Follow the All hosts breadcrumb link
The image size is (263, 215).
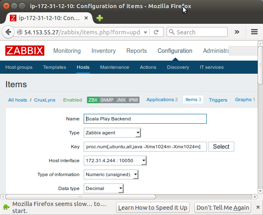[18, 100]
